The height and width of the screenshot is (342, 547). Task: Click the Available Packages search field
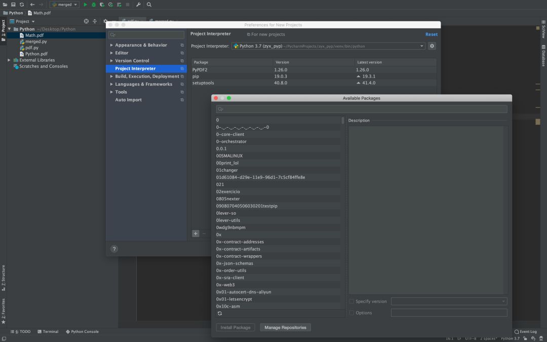(362, 109)
